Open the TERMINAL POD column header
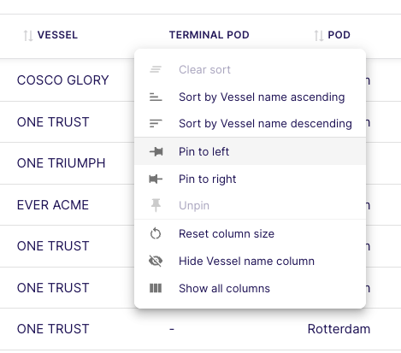The image size is (401, 353). click(x=209, y=35)
